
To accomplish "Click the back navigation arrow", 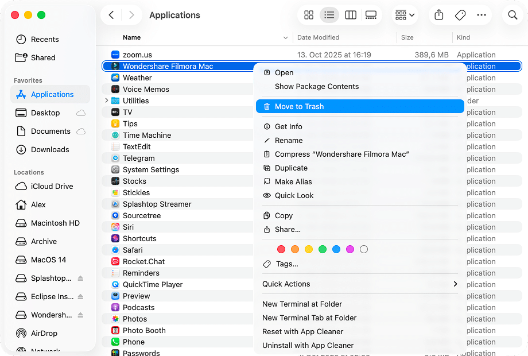I will click(111, 15).
